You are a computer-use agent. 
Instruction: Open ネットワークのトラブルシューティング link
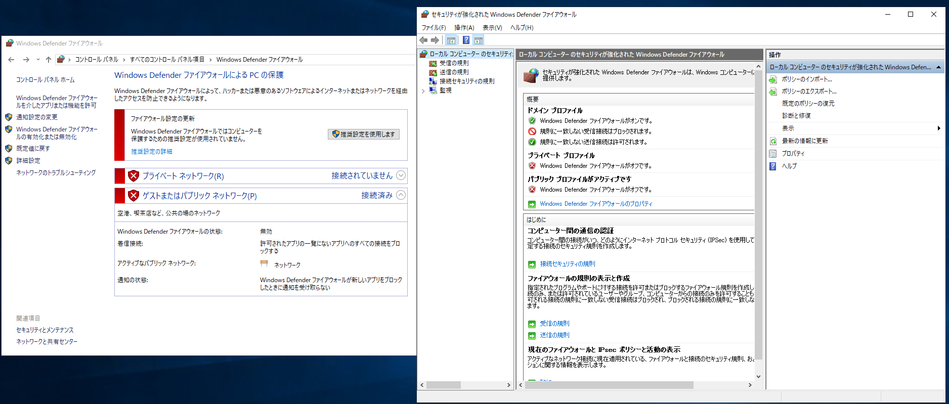[56, 173]
